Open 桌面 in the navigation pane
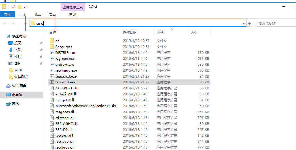Screen dimensions: 296x150 (x=18, y=43)
